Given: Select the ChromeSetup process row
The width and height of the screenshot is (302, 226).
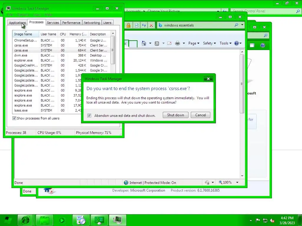Looking at the screenshot, I should (x=61, y=40).
